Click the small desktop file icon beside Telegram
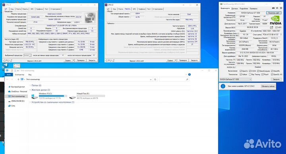The image size is (286, 154). coord(17,65)
